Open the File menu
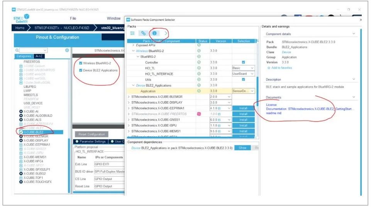Screen dimensions: 371x208 click(73, 18)
